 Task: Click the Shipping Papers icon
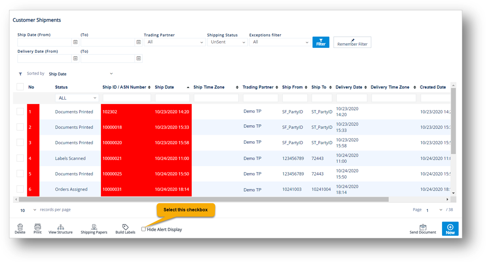[94, 228]
